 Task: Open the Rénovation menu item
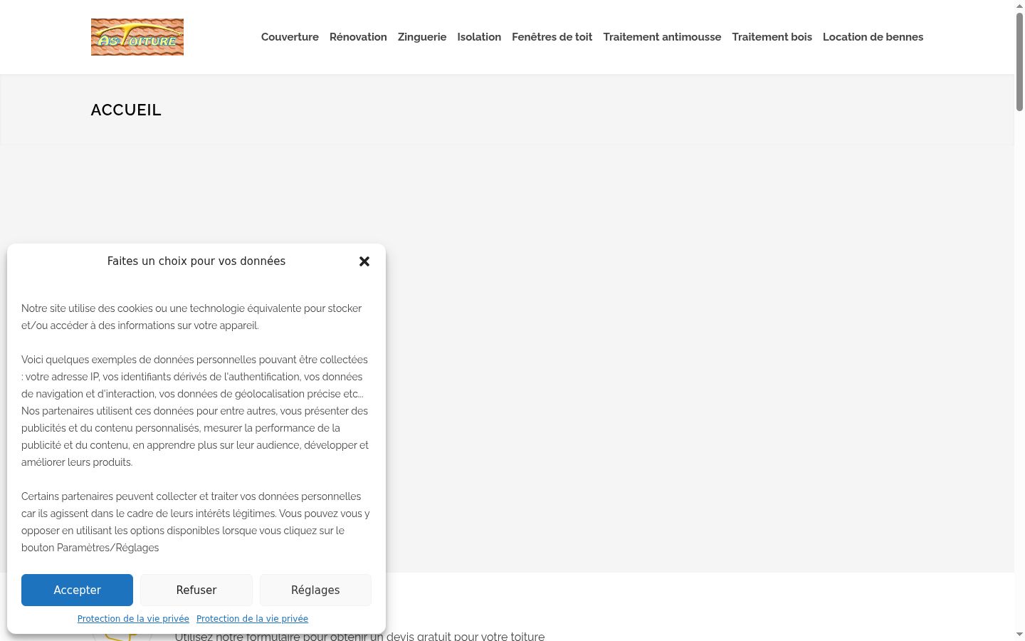358,37
